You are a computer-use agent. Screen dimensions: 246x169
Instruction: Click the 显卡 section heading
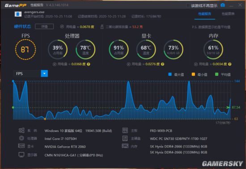point(146,36)
